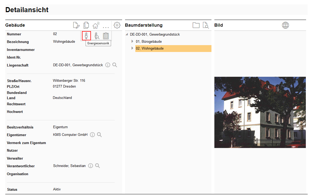
Task: Open the three-dots more menu in Gebäude
Action: click(106, 26)
